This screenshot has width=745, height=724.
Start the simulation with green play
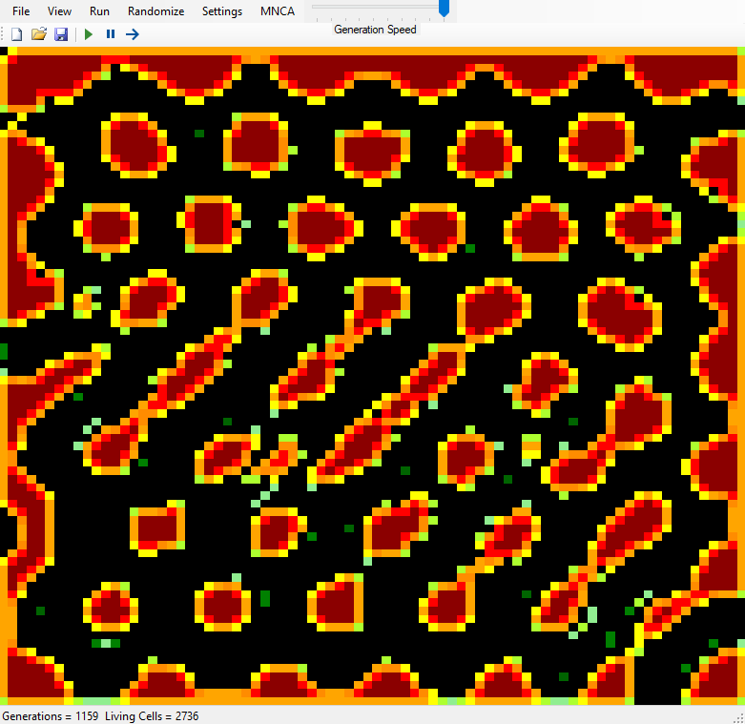point(89,34)
